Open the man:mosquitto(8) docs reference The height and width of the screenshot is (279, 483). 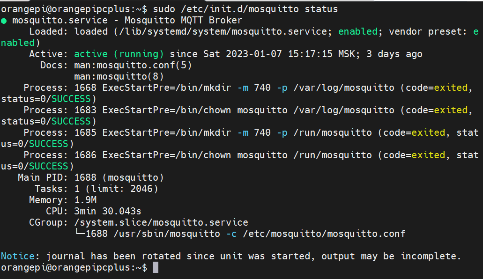coord(119,76)
